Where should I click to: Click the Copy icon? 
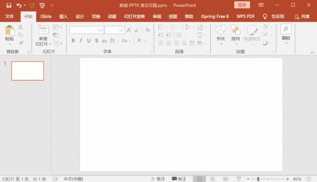pos(21,35)
